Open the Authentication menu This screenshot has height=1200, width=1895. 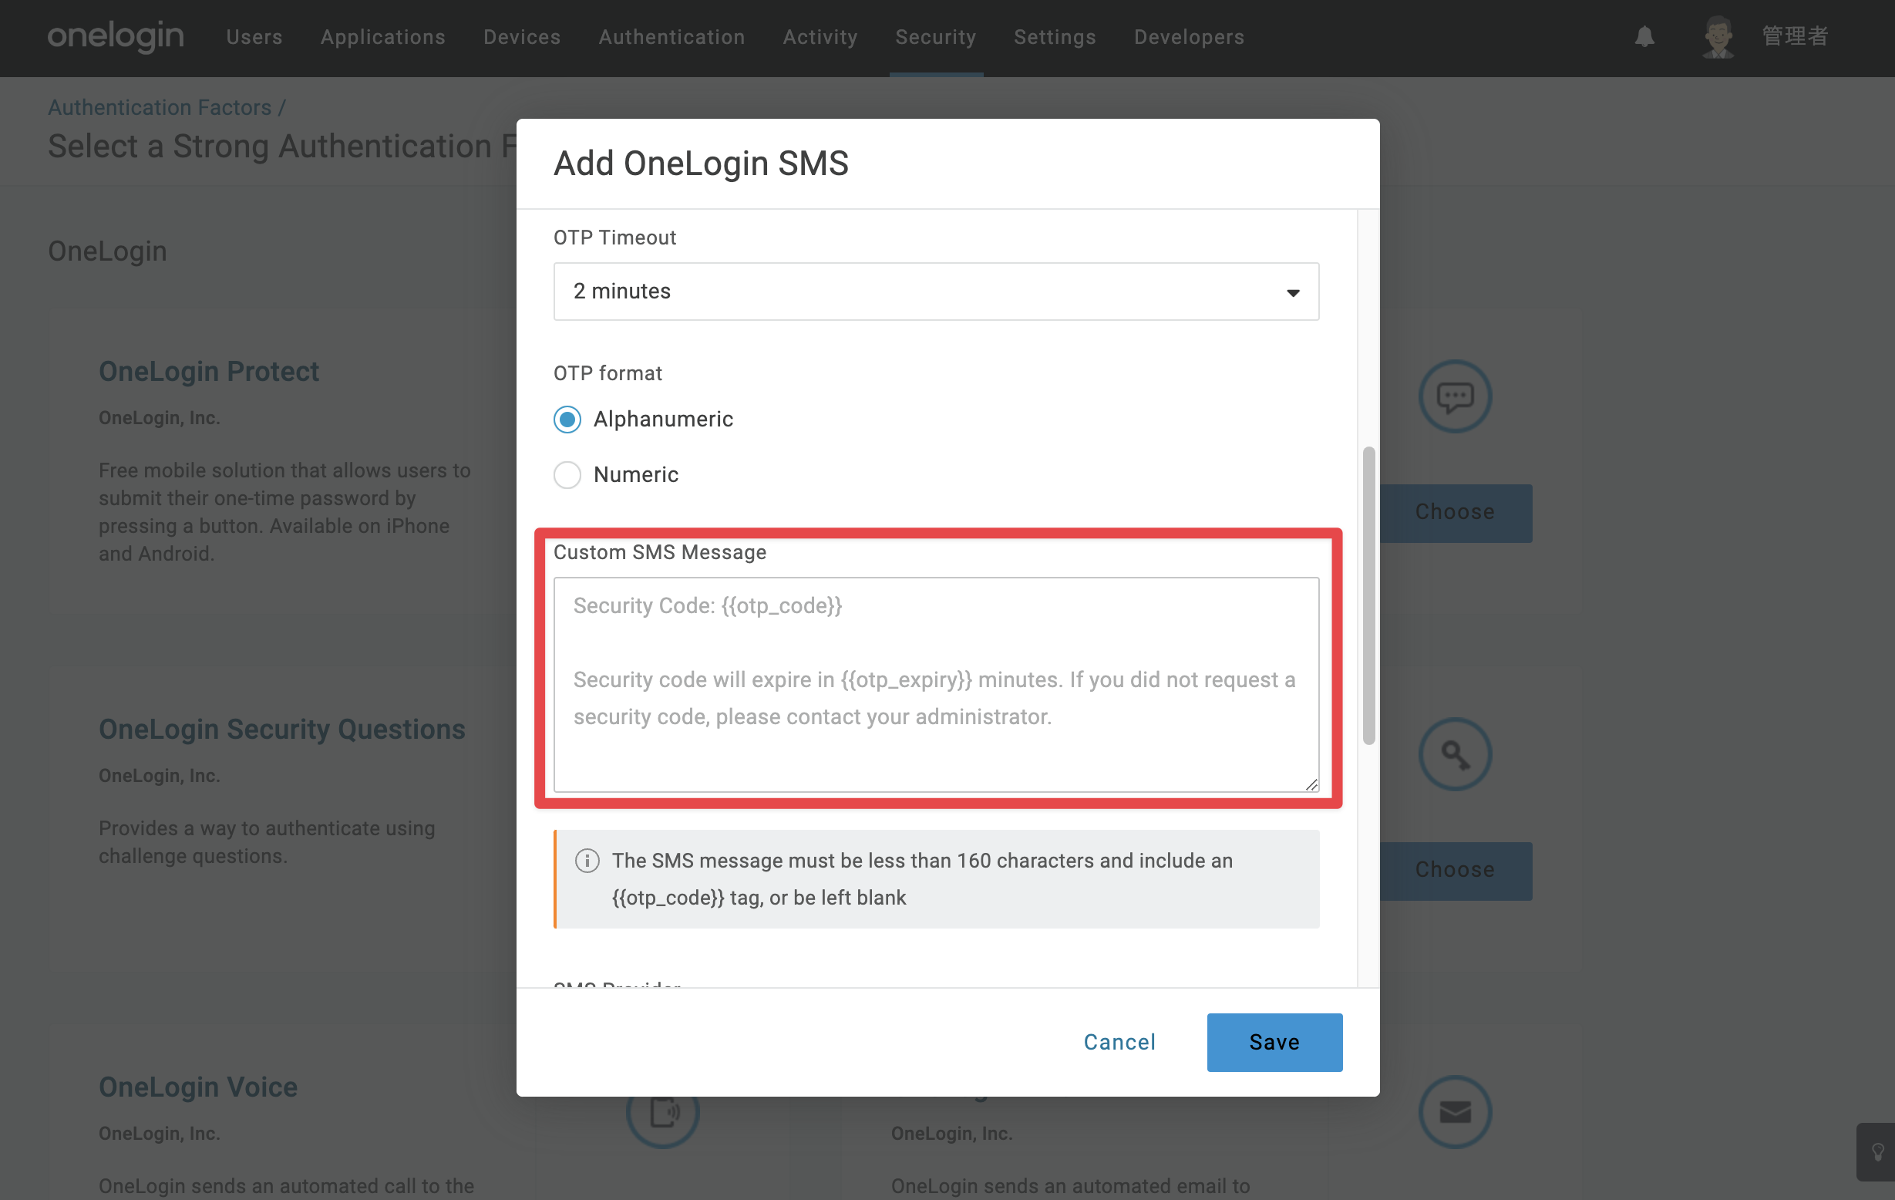point(671,37)
